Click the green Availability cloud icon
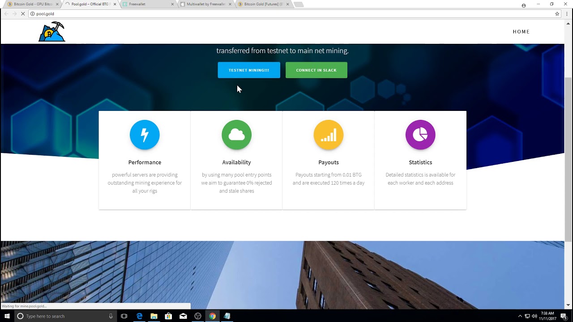 click(x=236, y=135)
